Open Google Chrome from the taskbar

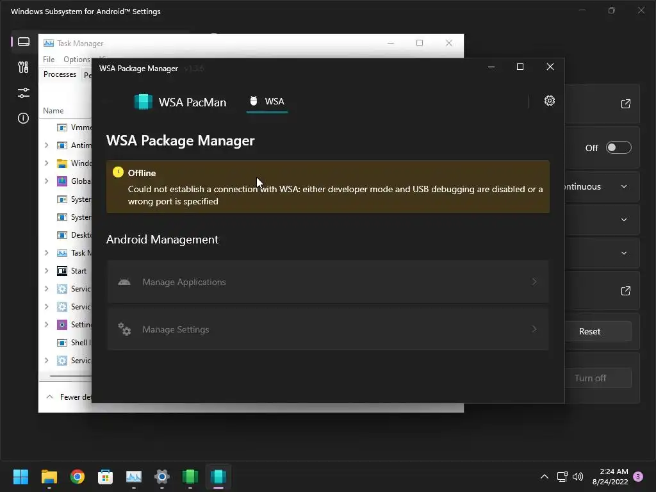(78, 477)
